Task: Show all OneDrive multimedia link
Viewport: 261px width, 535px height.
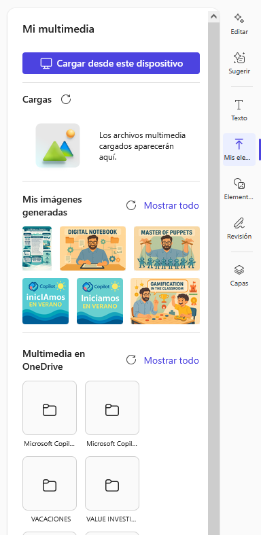Action: tap(171, 360)
